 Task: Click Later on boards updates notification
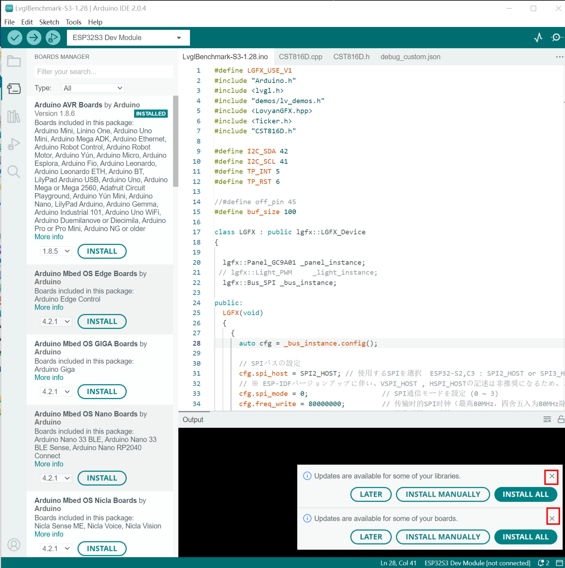click(371, 537)
